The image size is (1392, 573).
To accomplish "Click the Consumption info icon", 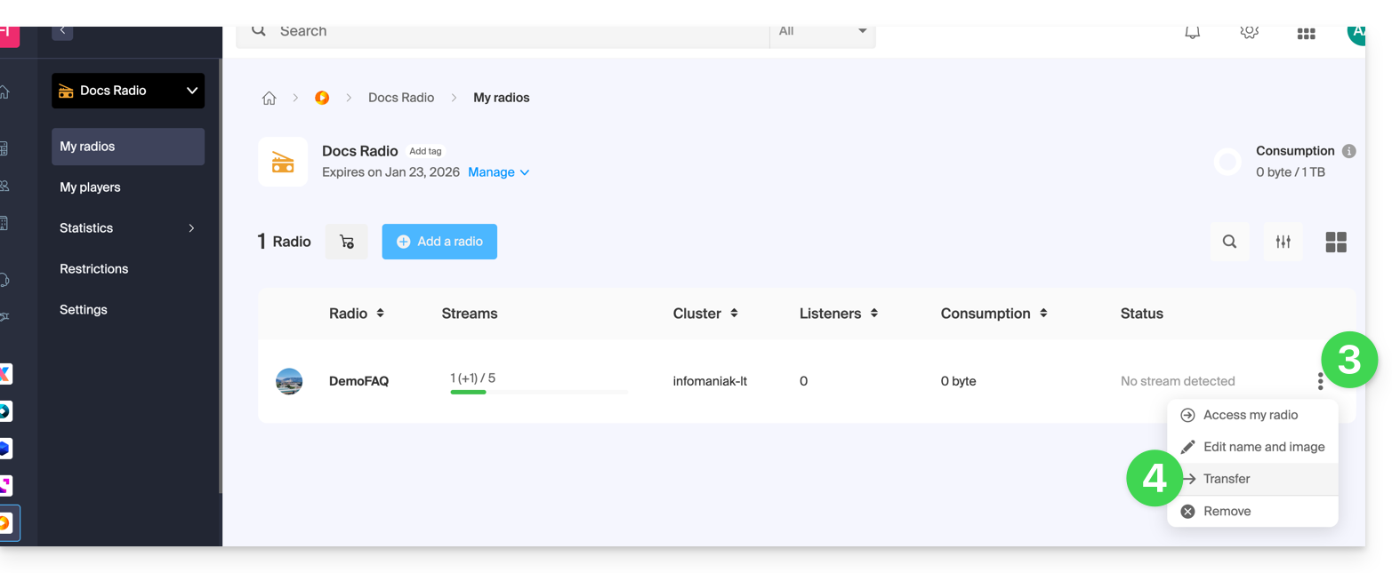I will point(1348,151).
